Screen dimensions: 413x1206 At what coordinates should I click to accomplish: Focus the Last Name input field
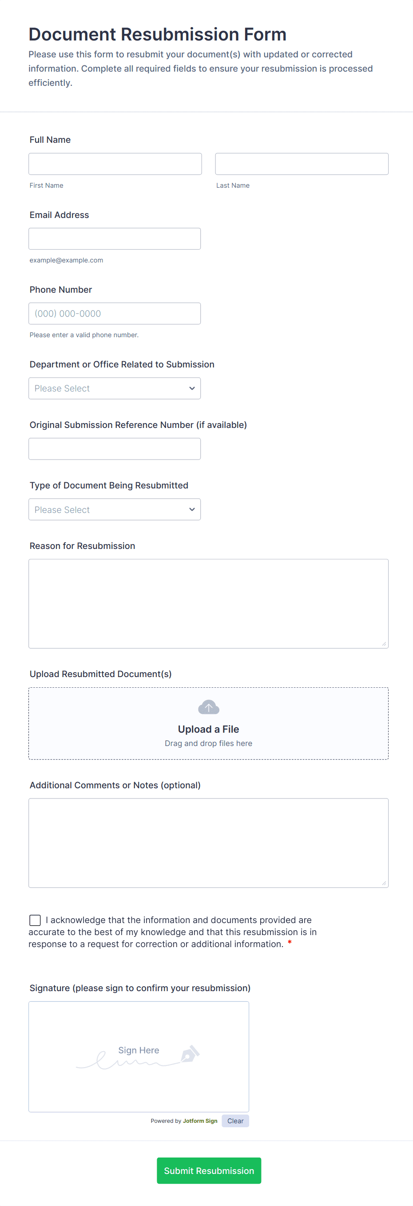click(302, 164)
